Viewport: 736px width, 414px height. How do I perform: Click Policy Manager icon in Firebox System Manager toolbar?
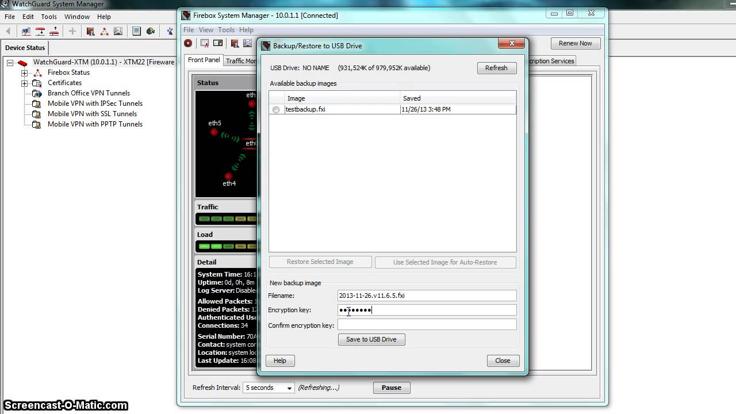[235, 43]
